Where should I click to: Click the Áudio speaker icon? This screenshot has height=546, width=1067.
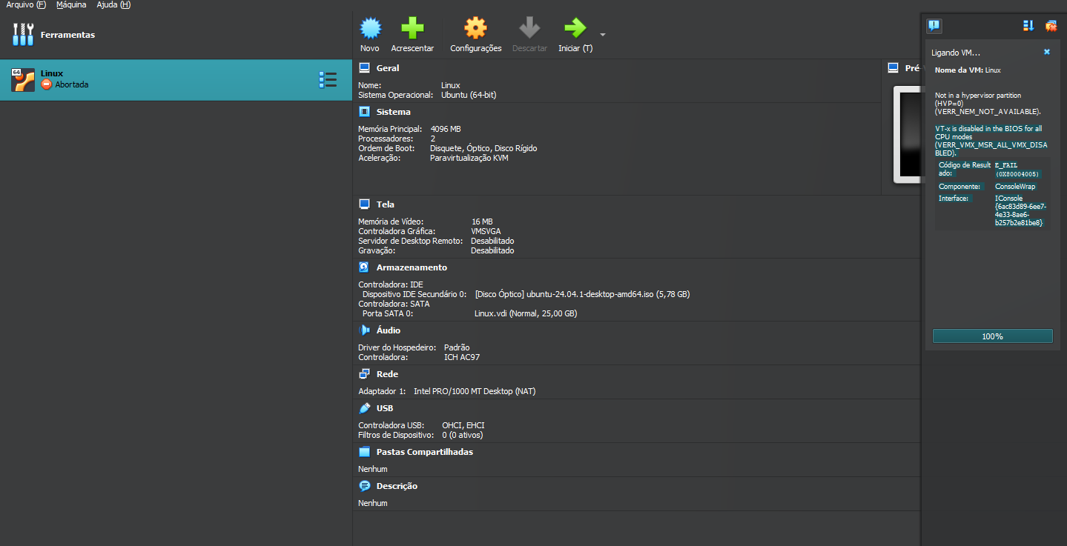click(364, 330)
